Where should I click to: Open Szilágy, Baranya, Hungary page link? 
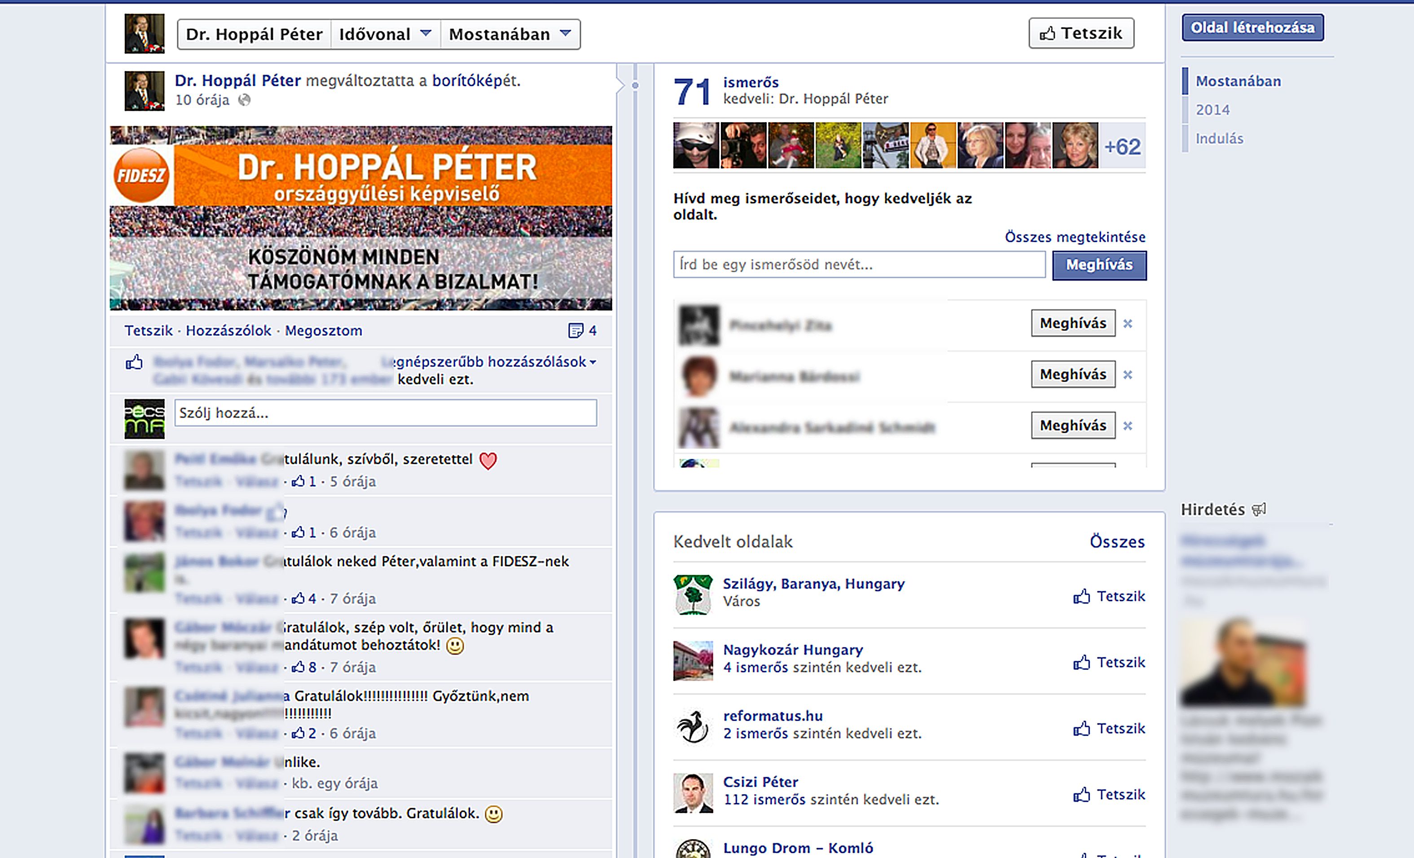814,584
